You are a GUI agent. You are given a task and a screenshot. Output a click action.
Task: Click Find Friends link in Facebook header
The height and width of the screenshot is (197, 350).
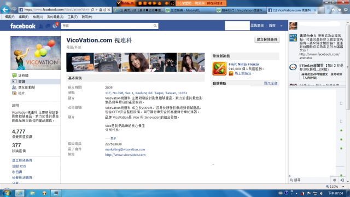[257, 26]
